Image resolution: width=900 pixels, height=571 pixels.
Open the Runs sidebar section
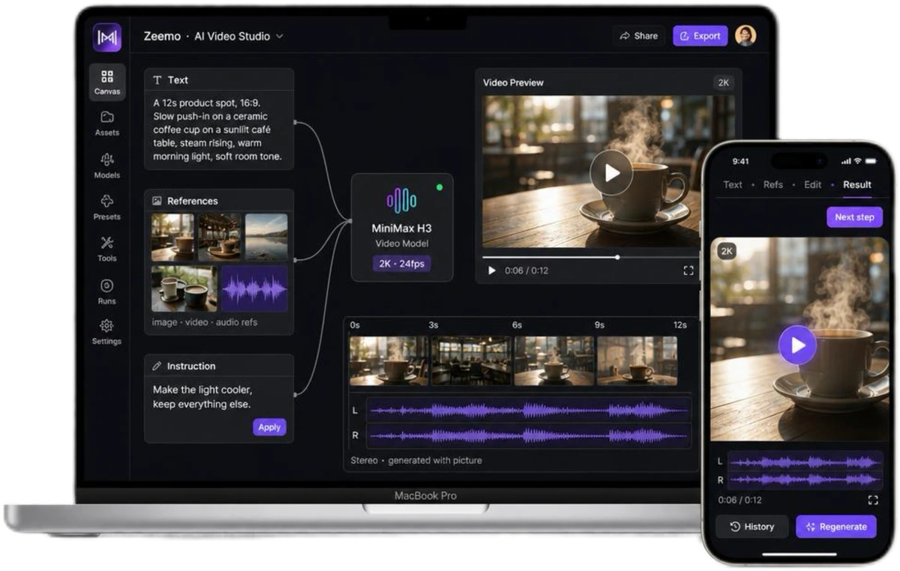point(107,291)
